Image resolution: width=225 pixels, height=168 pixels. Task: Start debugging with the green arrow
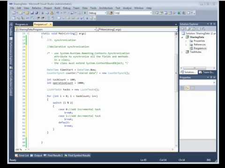[85, 13]
